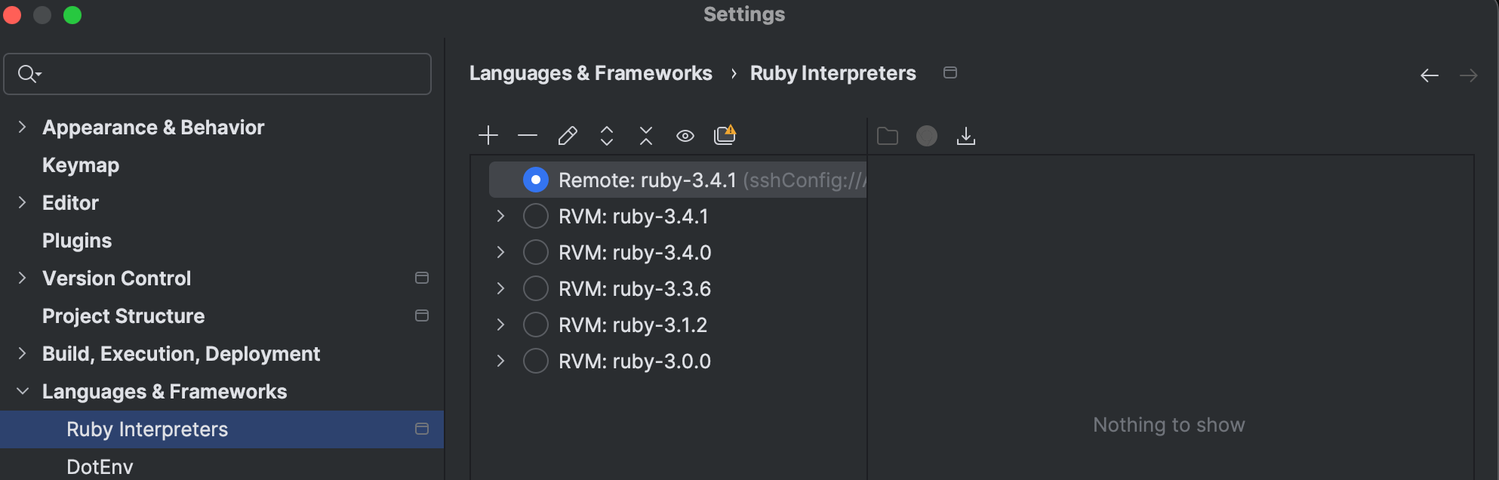The height and width of the screenshot is (480, 1499).
Task: Open the DotEnv settings page
Action: pyautogui.click(x=99, y=466)
